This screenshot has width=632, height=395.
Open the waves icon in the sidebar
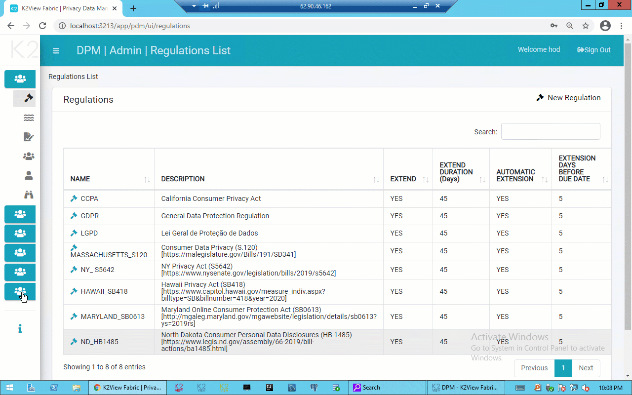tap(28, 118)
